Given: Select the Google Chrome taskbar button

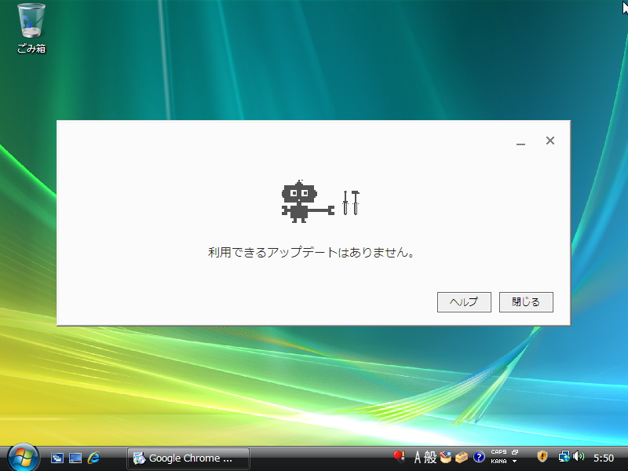Looking at the screenshot, I should tap(188, 458).
